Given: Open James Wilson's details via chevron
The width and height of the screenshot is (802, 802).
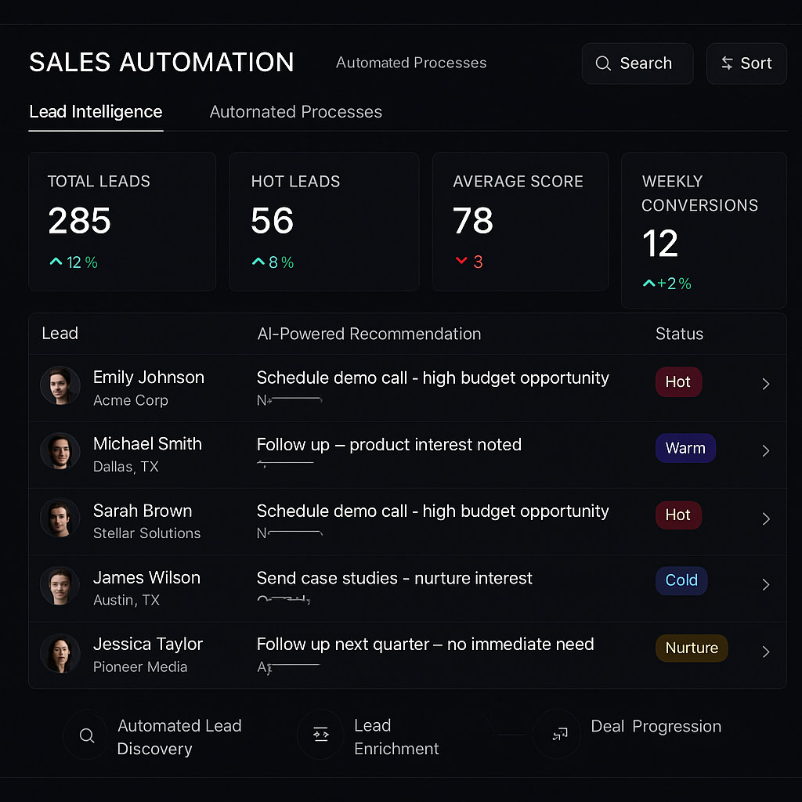Looking at the screenshot, I should tap(765, 584).
